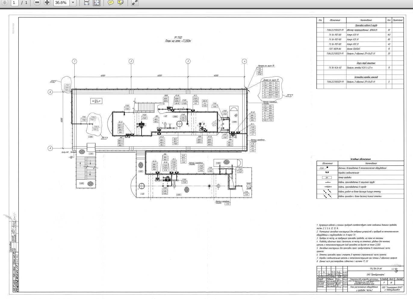The height and width of the screenshot is (299, 413).
Task: Select the highlight text tool
Action: 120,2
